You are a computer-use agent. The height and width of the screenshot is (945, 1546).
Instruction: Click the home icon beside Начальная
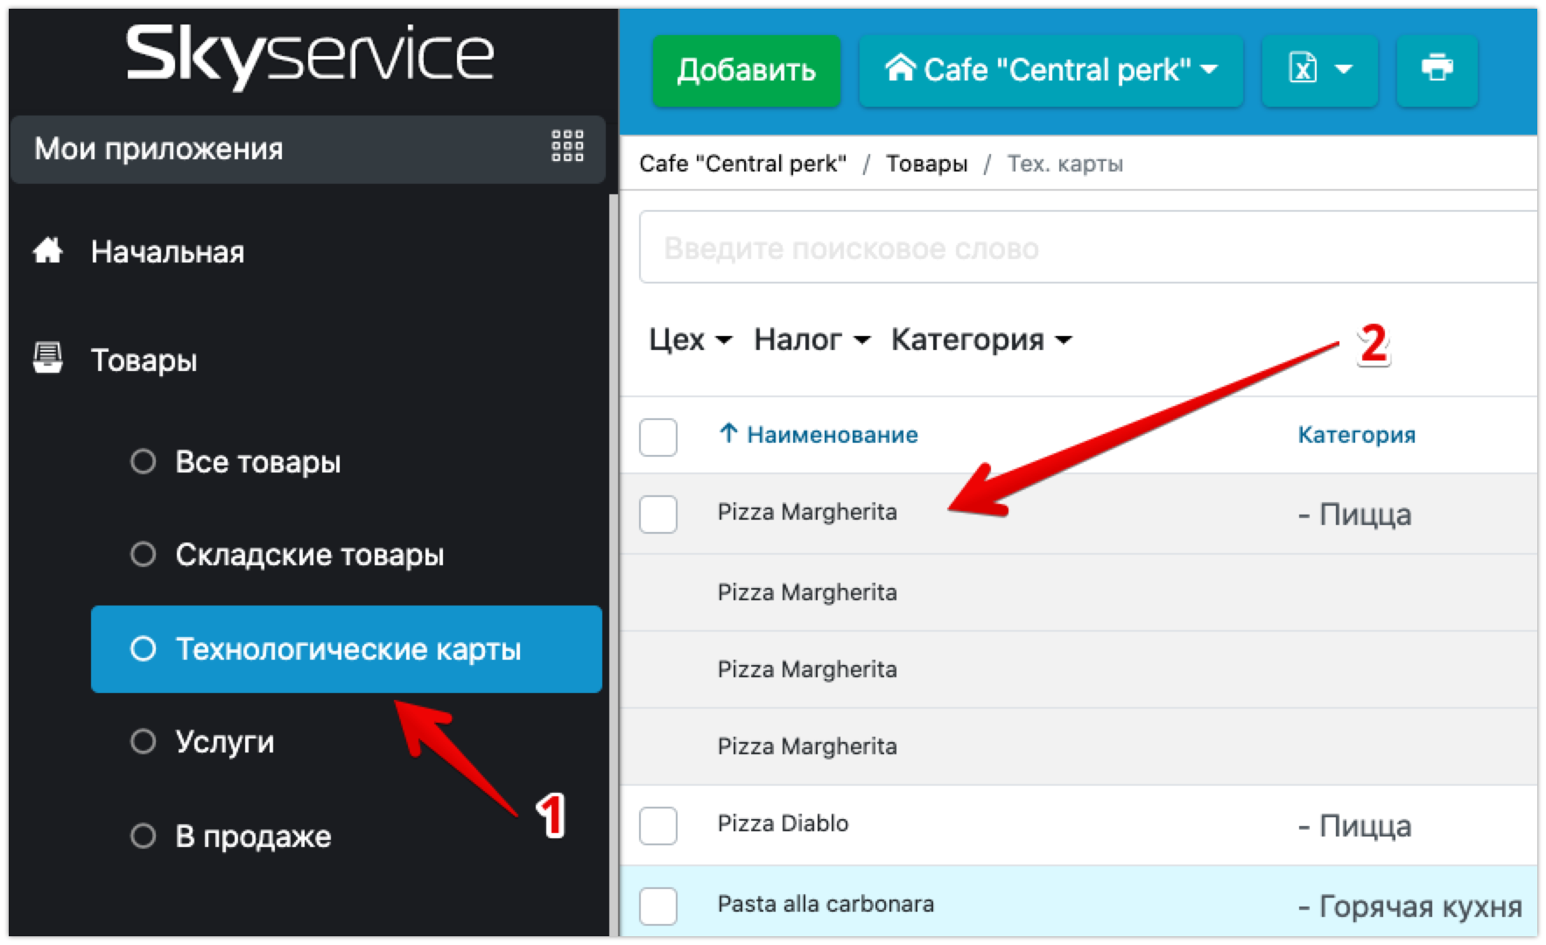tap(48, 252)
